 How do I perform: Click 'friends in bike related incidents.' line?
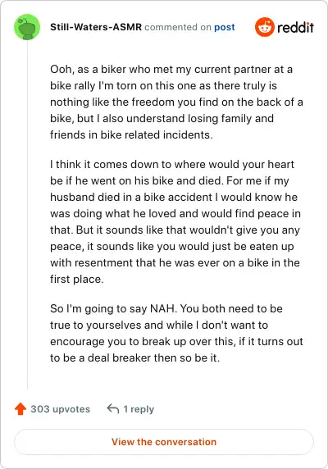(x=131, y=135)
